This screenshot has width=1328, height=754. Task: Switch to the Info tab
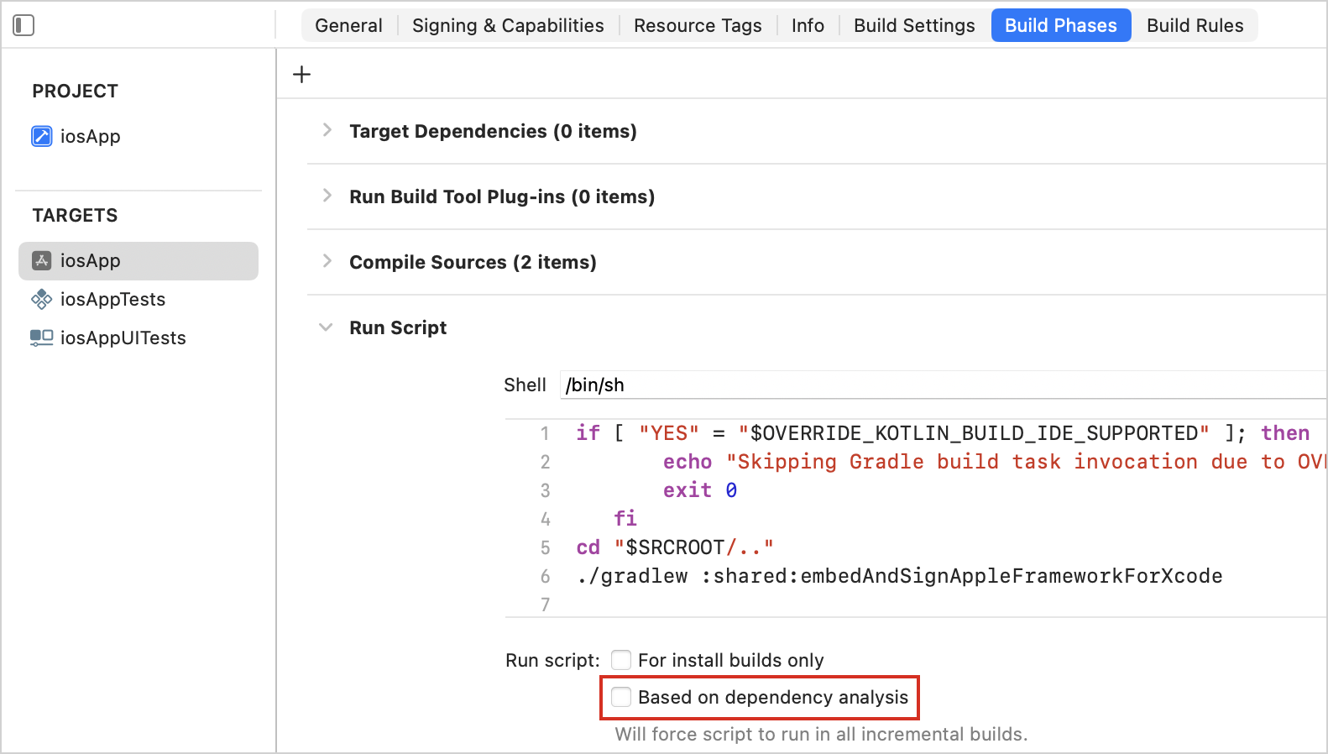tap(808, 25)
